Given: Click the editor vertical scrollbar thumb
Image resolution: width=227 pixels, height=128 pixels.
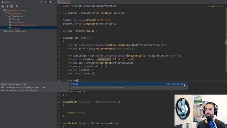Looking at the screenshot, I should click(x=226, y=40).
